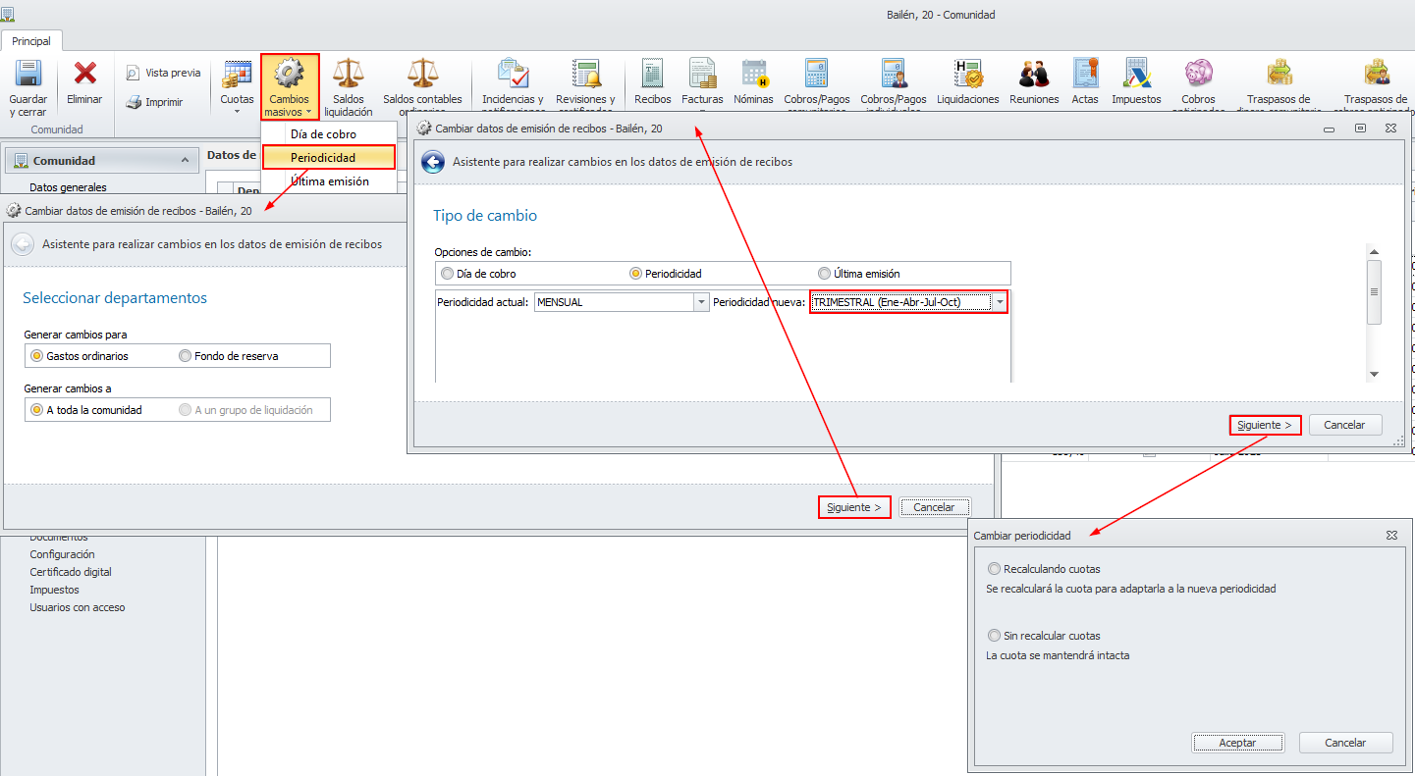
Task: Click Aceptar in Cambiar periodicidad dialog
Action: [1237, 743]
